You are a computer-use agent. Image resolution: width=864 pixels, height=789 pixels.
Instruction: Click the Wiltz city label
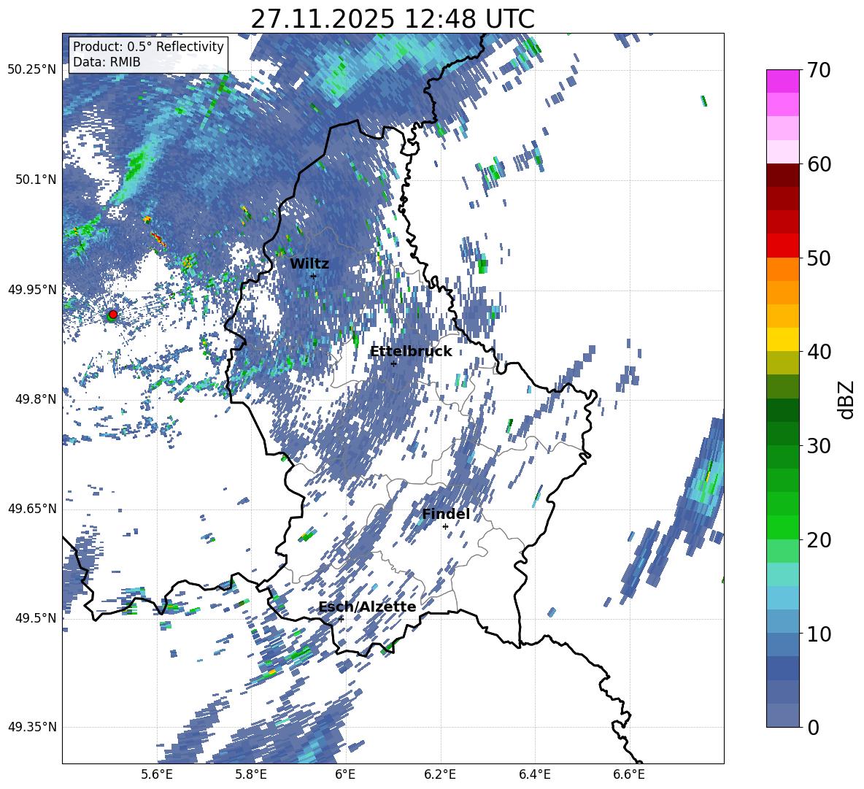[309, 264]
